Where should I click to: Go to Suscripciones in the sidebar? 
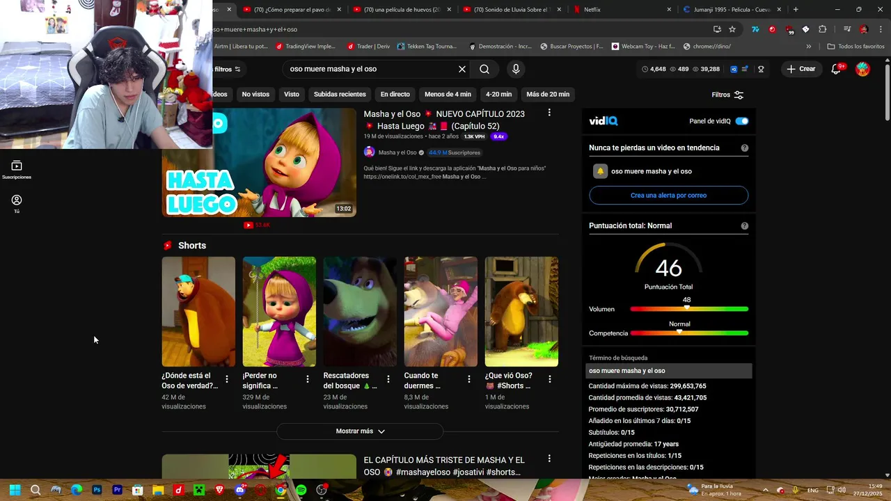(x=17, y=170)
